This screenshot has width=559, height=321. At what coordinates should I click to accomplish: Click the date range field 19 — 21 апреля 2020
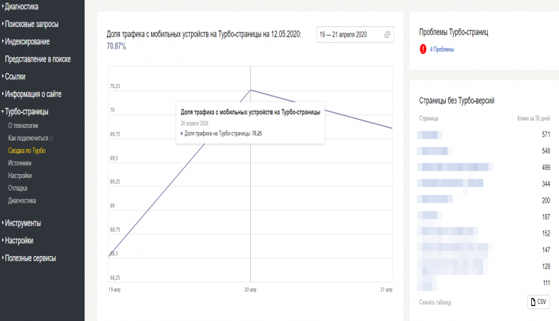pos(347,35)
